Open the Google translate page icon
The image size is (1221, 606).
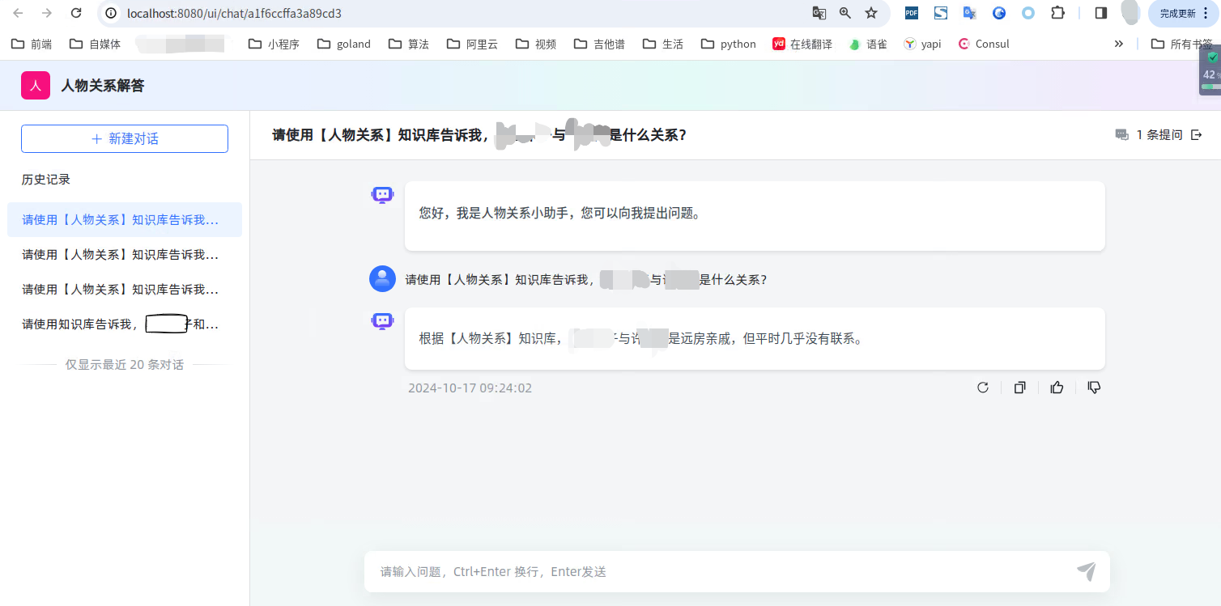point(819,13)
